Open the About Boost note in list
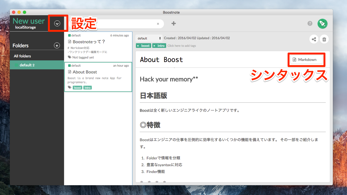 point(85,72)
